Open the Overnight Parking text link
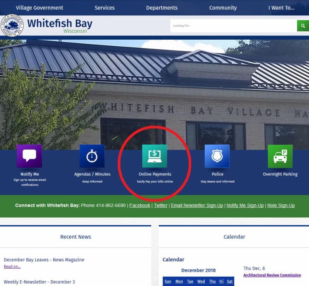Viewport: 309px width, 286px height. pyautogui.click(x=280, y=174)
